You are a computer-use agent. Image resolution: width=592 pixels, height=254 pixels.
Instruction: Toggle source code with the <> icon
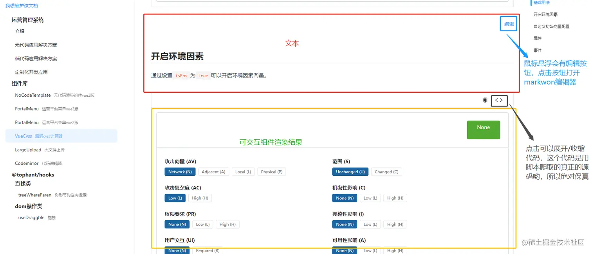(x=499, y=100)
